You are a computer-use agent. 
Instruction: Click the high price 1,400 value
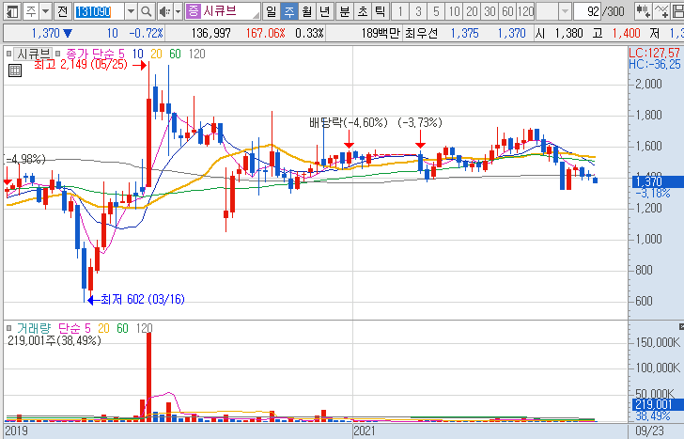pos(626,33)
